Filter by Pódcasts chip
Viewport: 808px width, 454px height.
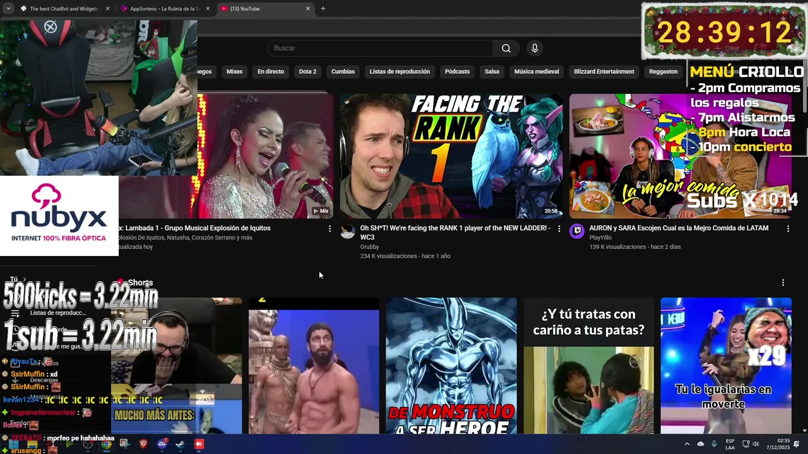457,72
